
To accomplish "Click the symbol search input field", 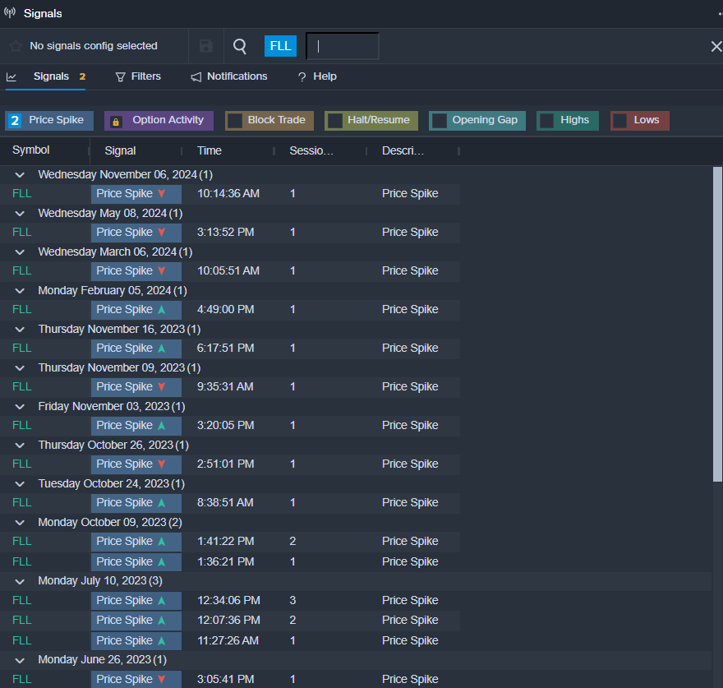I will pyautogui.click(x=343, y=46).
